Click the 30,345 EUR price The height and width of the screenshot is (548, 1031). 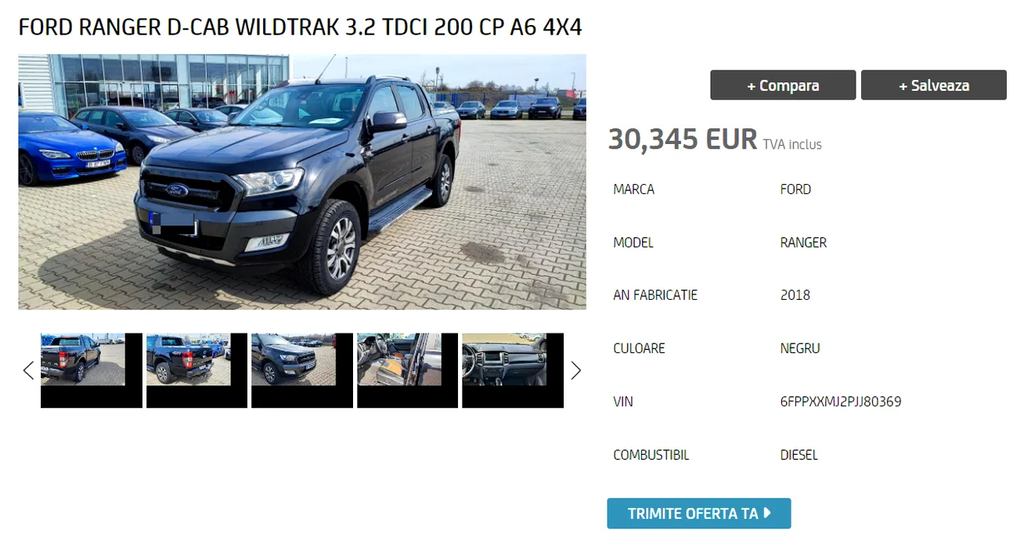(683, 139)
